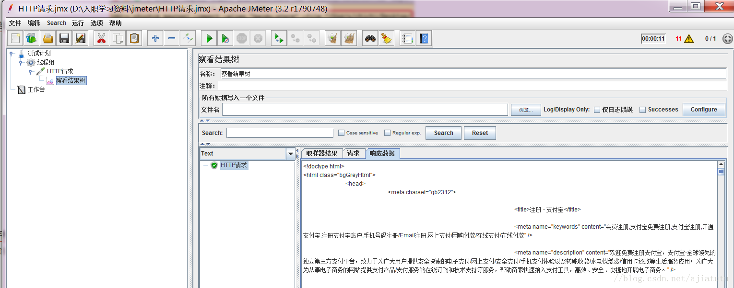Open Help with question mark icon
The height and width of the screenshot is (288, 734).
[424, 38]
